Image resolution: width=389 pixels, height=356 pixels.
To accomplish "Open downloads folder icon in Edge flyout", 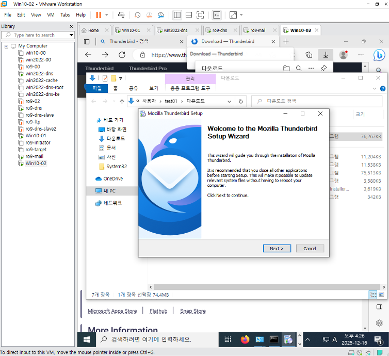I will click(x=286, y=68).
